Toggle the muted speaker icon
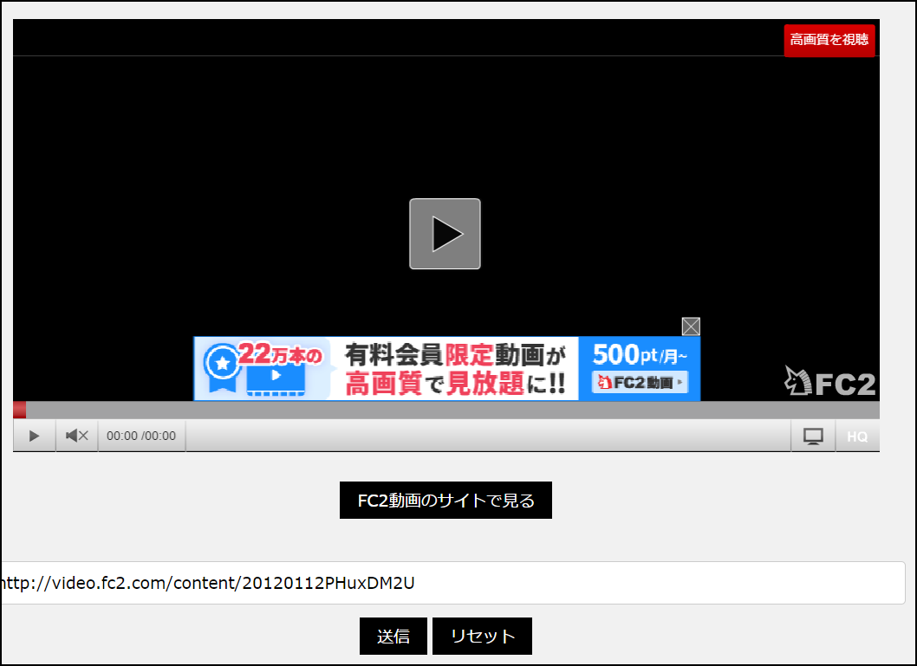 77,436
